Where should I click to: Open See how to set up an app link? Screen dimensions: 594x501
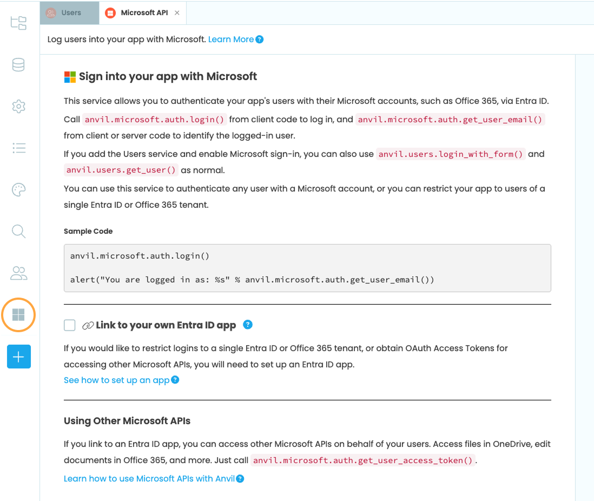(x=117, y=380)
